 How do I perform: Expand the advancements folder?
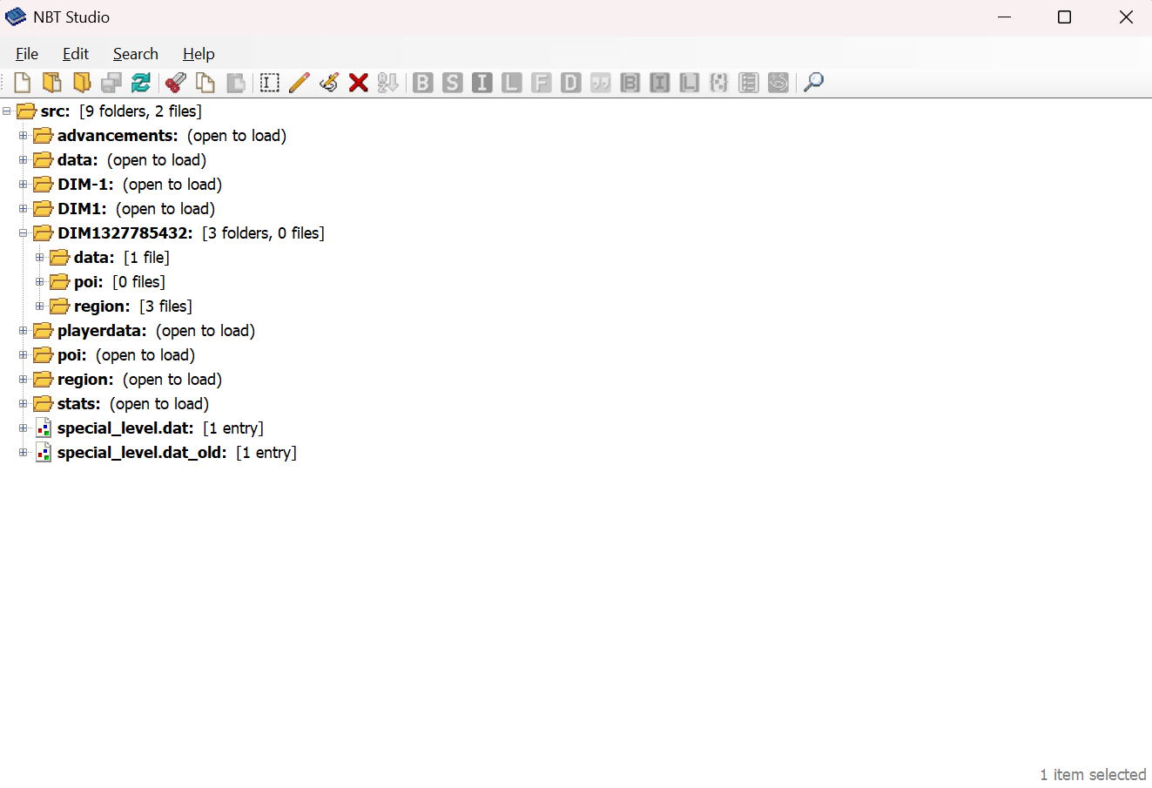coord(24,136)
